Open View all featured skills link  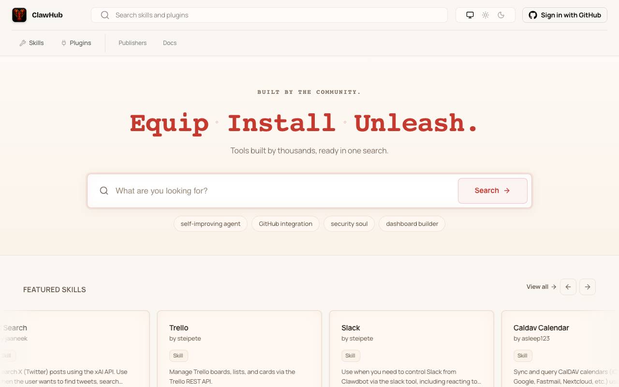pyautogui.click(x=541, y=287)
